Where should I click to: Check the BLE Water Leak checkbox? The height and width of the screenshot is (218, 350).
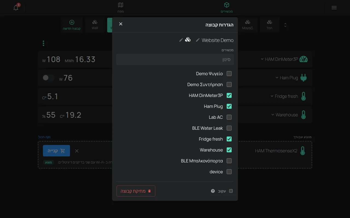click(x=229, y=128)
